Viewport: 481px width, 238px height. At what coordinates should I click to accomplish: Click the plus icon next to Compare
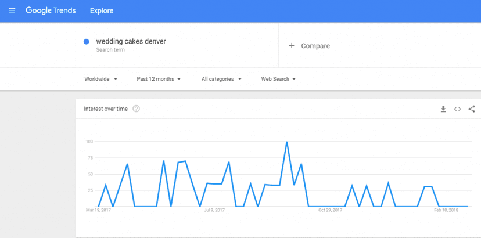point(292,46)
